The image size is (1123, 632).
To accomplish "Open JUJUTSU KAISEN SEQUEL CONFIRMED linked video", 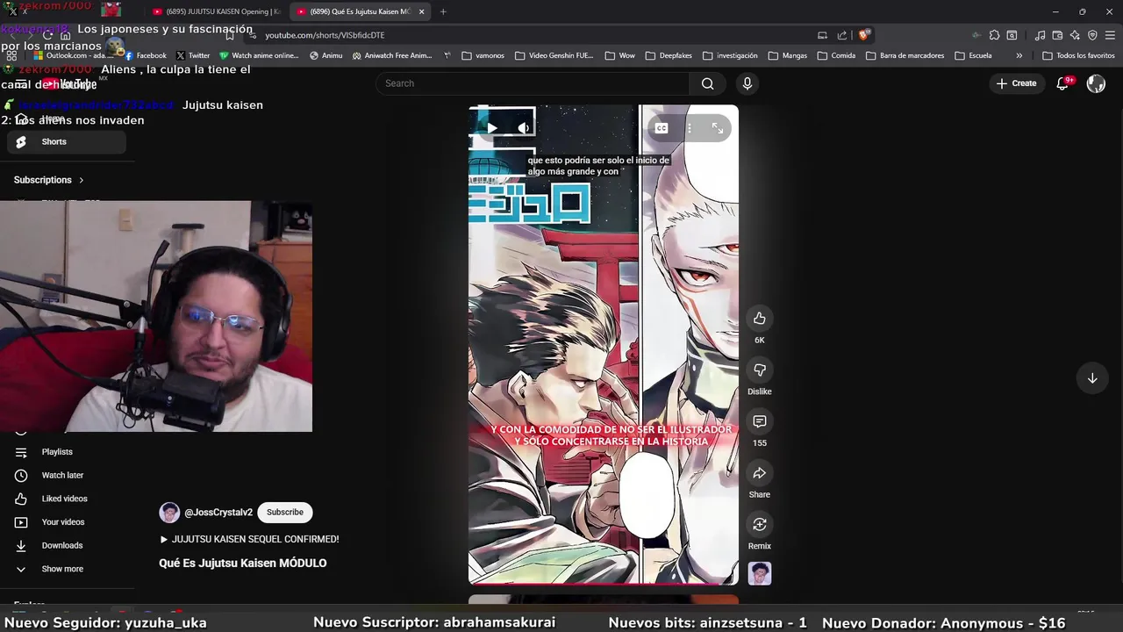I will coord(249,539).
